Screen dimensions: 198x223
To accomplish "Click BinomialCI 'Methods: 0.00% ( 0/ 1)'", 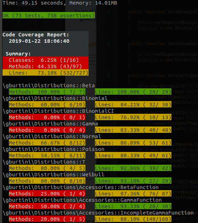I will click(47, 117).
